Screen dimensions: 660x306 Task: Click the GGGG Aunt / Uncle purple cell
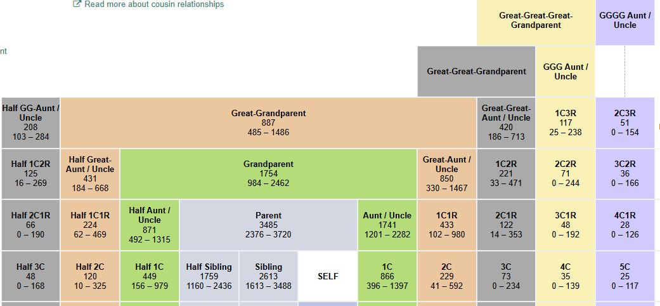[x=624, y=21]
